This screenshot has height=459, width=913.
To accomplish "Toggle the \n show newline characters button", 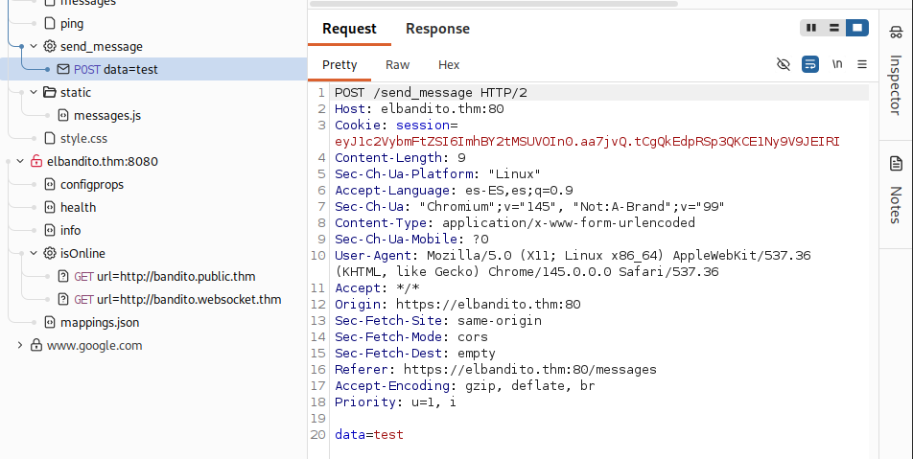I will (837, 64).
